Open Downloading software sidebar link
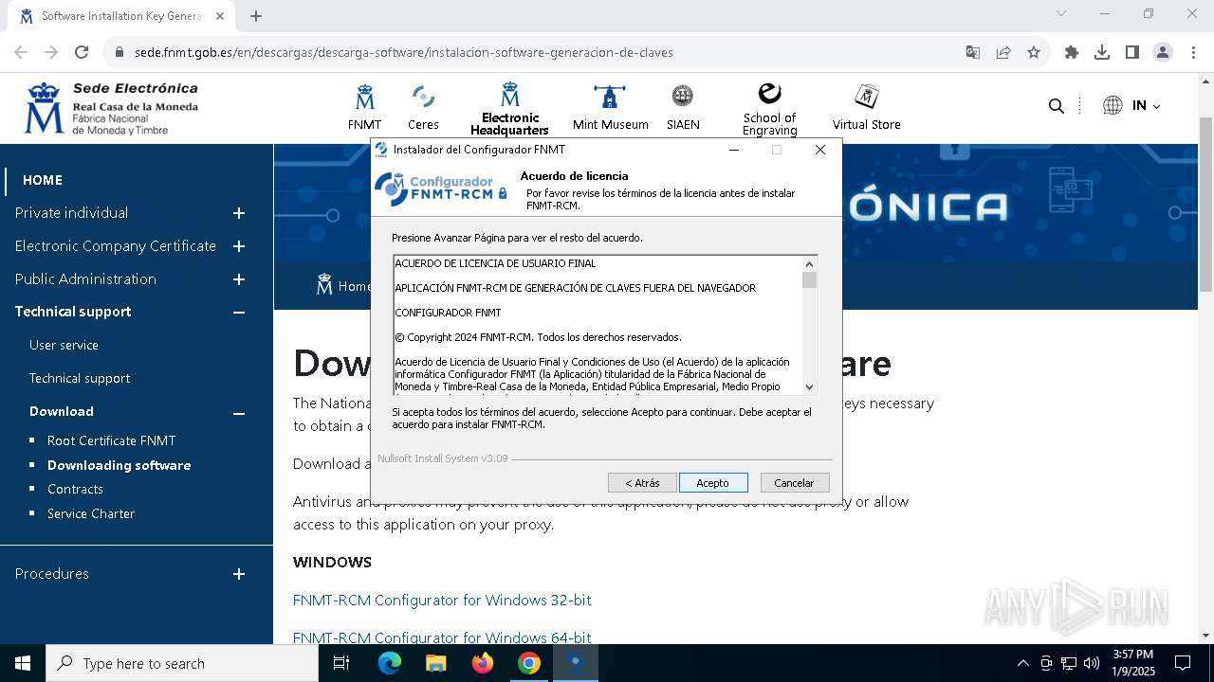 point(119,465)
